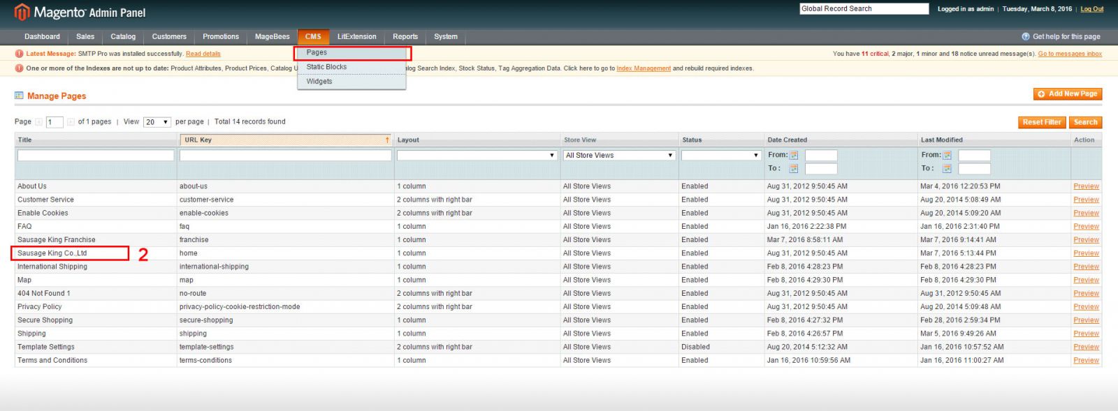
Task: Click the Magento logo icon
Action: pyautogui.click(x=22, y=12)
